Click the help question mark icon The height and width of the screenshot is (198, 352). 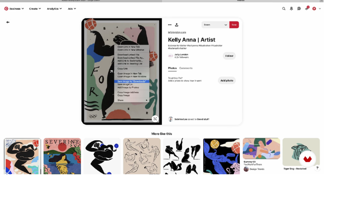coord(317,168)
